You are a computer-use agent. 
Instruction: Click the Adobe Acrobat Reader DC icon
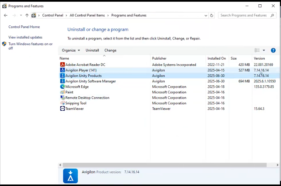[x=62, y=65]
